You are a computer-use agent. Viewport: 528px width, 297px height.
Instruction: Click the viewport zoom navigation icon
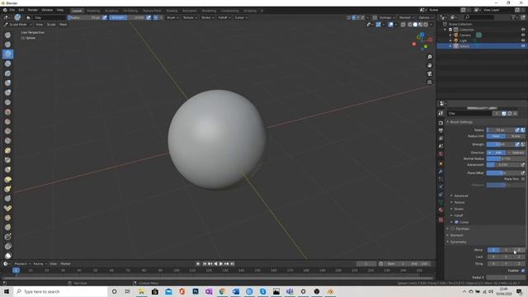coord(429,57)
